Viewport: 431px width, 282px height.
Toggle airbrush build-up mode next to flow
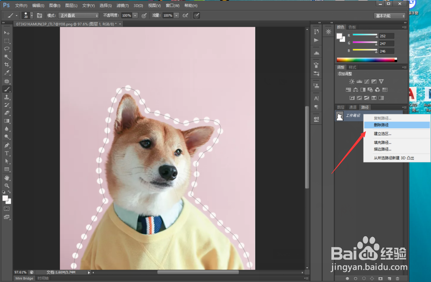coord(185,15)
